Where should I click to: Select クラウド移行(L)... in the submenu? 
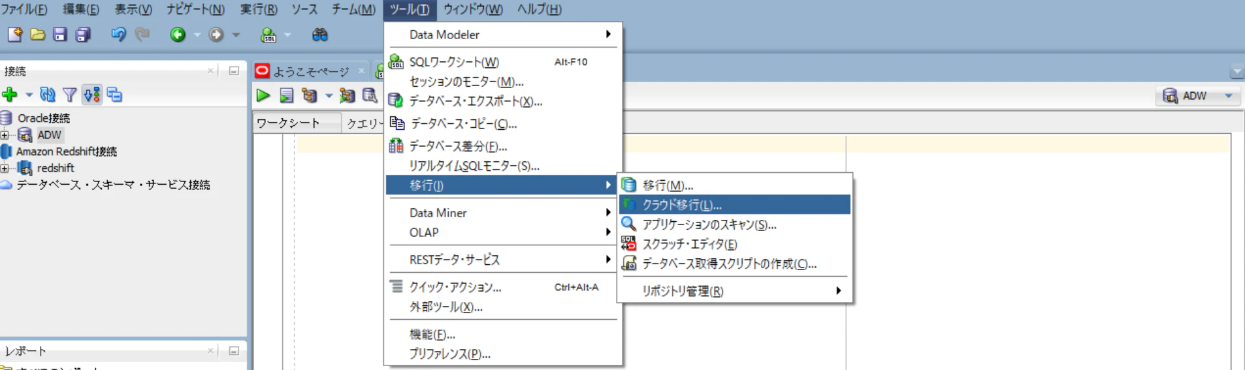[x=735, y=205]
